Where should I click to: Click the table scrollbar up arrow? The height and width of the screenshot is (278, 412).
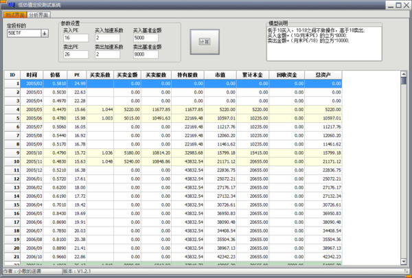click(404, 74)
